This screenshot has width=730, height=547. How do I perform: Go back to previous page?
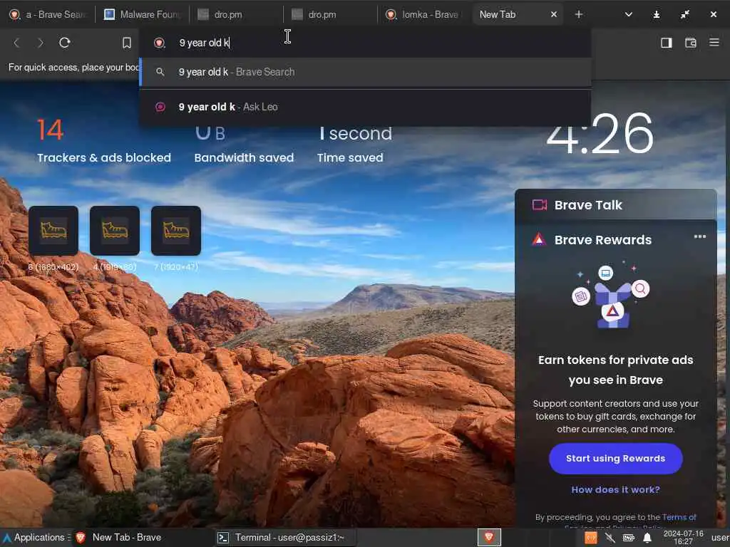(x=17, y=43)
